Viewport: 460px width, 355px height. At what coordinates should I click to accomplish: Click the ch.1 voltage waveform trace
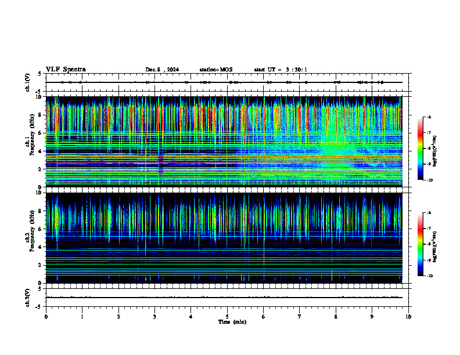224,82
